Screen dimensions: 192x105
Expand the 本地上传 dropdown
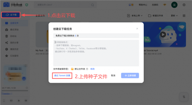tap(135, 16)
